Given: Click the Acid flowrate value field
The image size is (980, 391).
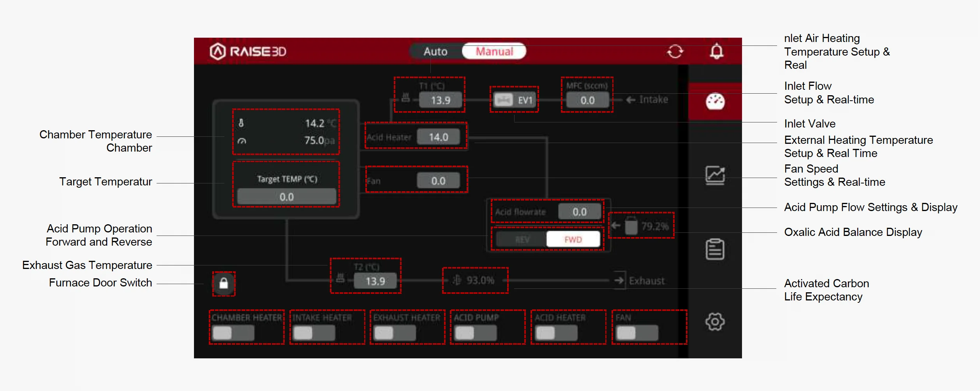Looking at the screenshot, I should click(579, 211).
